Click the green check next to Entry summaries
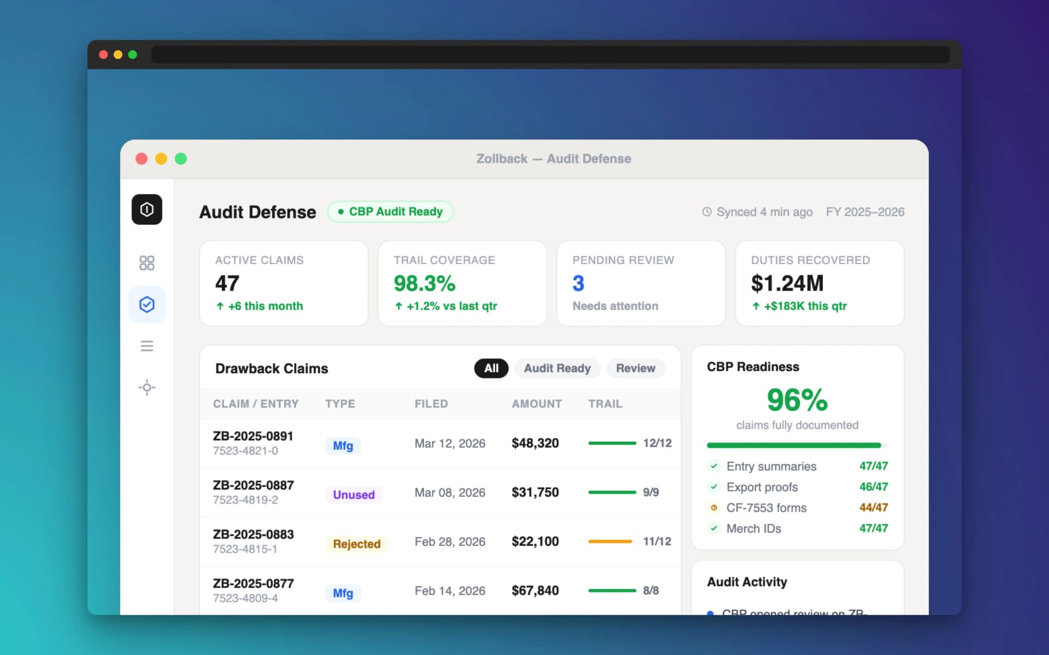The height and width of the screenshot is (655, 1049). point(714,466)
